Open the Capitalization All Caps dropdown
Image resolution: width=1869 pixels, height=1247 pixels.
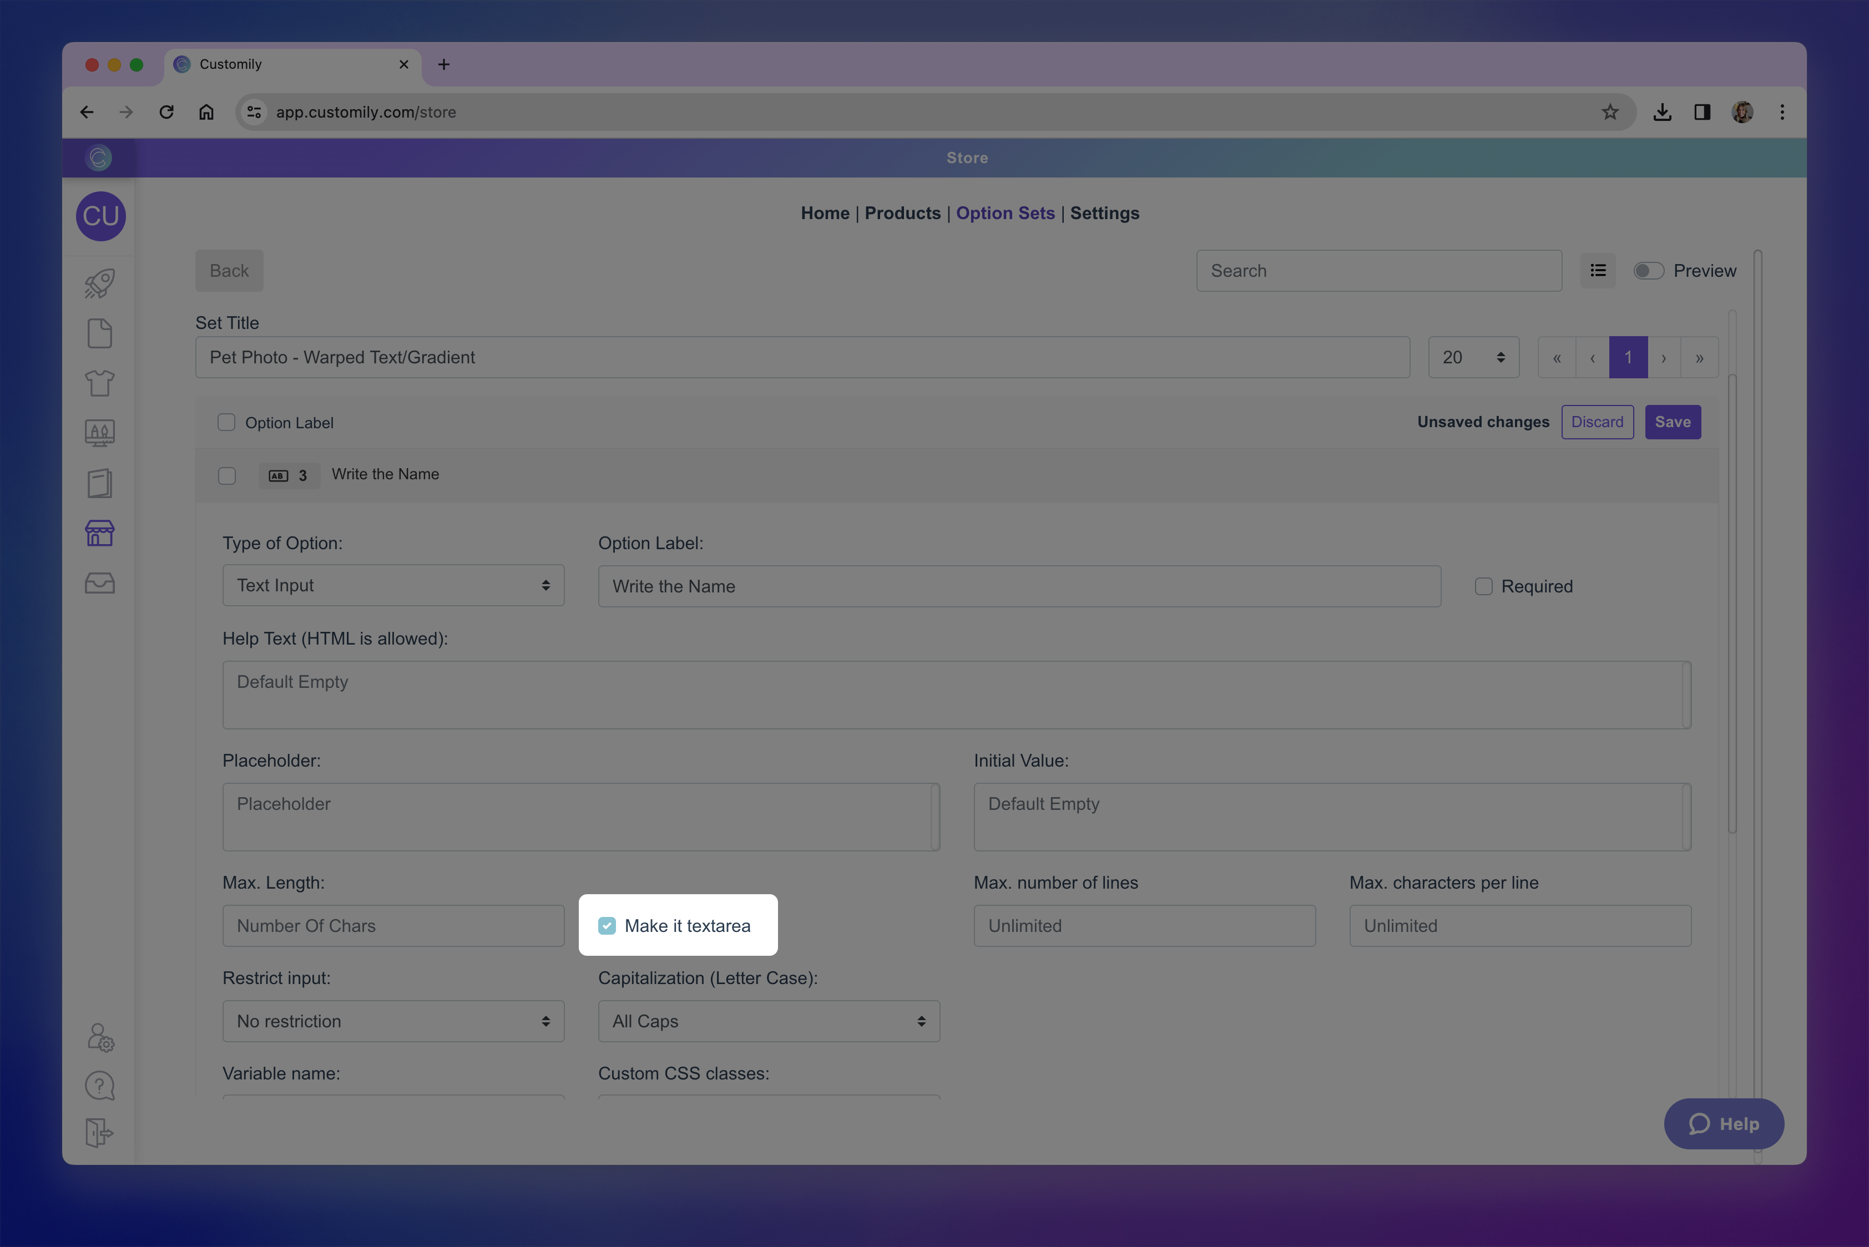[769, 1021]
